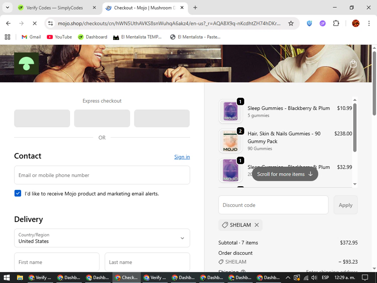Click the browser back arrow

tap(8, 23)
